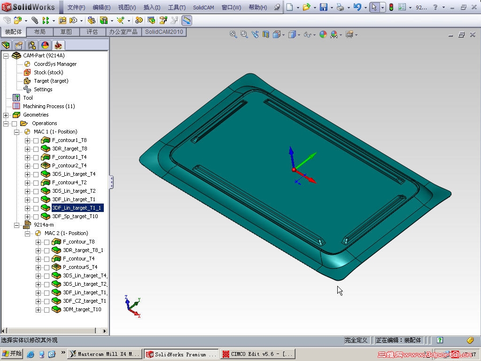Select the Apply Scene checkered icon
Screen dimensions: 481x361
click(x=334, y=34)
